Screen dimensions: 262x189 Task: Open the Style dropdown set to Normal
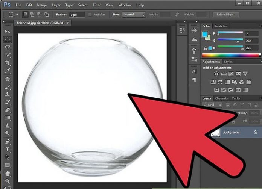point(134,15)
